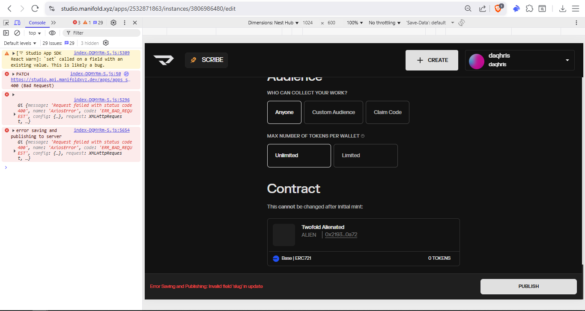Open the browser extensions puzzle icon
The height and width of the screenshot is (311, 585).
pos(529,9)
